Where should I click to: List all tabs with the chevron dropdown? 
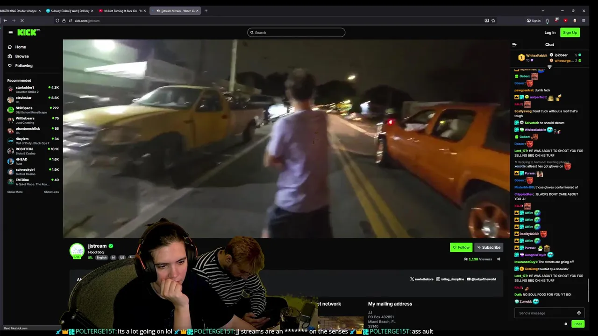(x=543, y=11)
